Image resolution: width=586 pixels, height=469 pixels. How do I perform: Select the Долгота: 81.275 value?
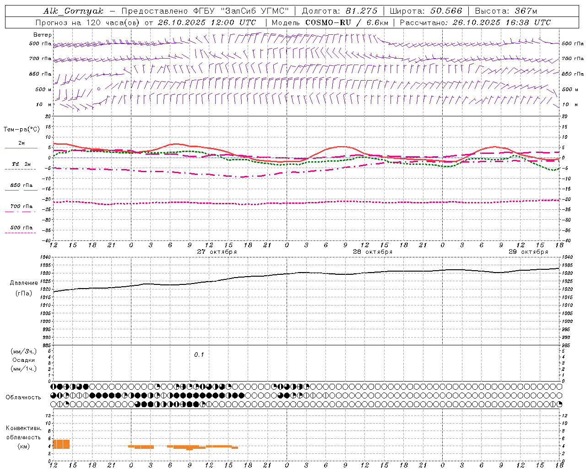[x=340, y=11]
